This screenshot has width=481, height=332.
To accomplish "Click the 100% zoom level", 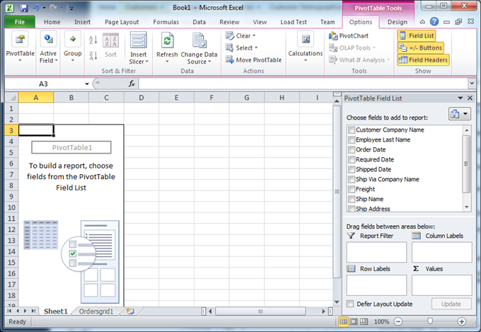I will point(381,321).
